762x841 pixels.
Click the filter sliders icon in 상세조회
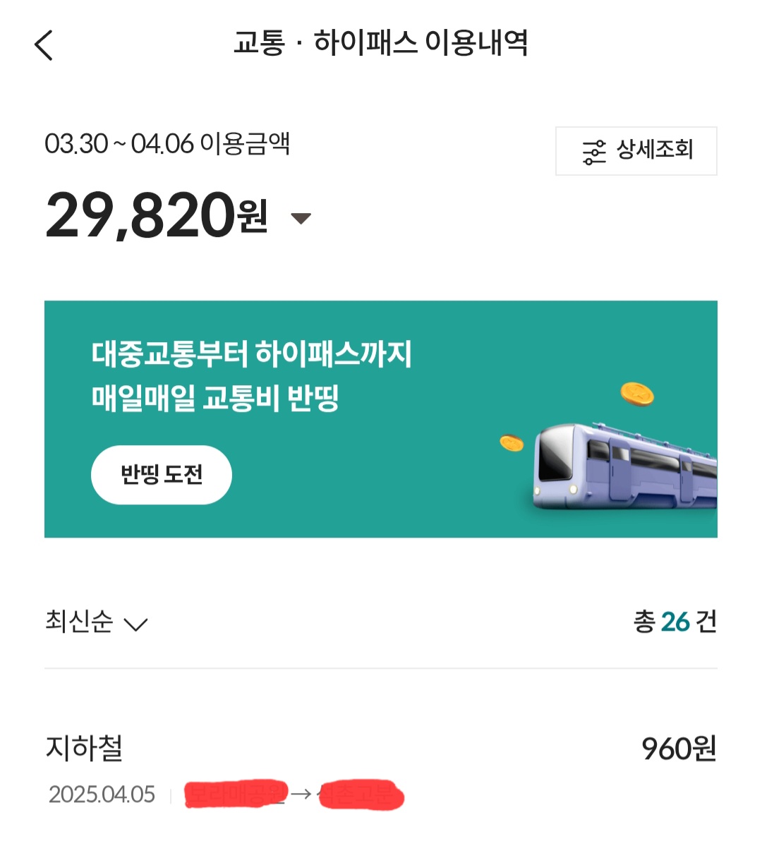point(594,152)
